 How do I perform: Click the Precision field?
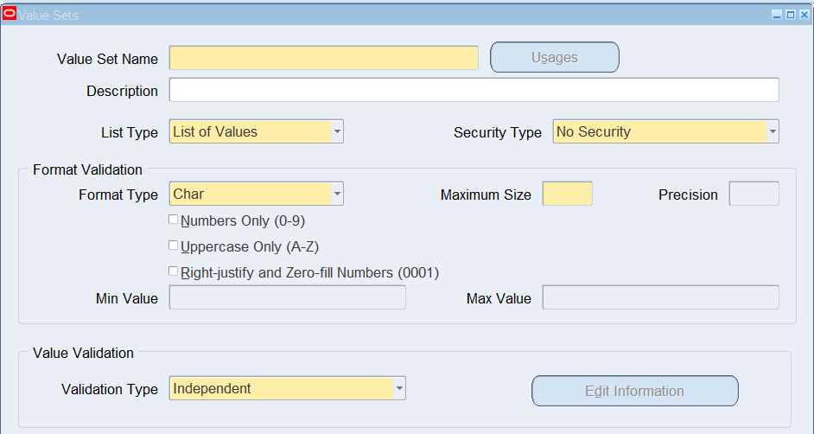[x=754, y=194]
